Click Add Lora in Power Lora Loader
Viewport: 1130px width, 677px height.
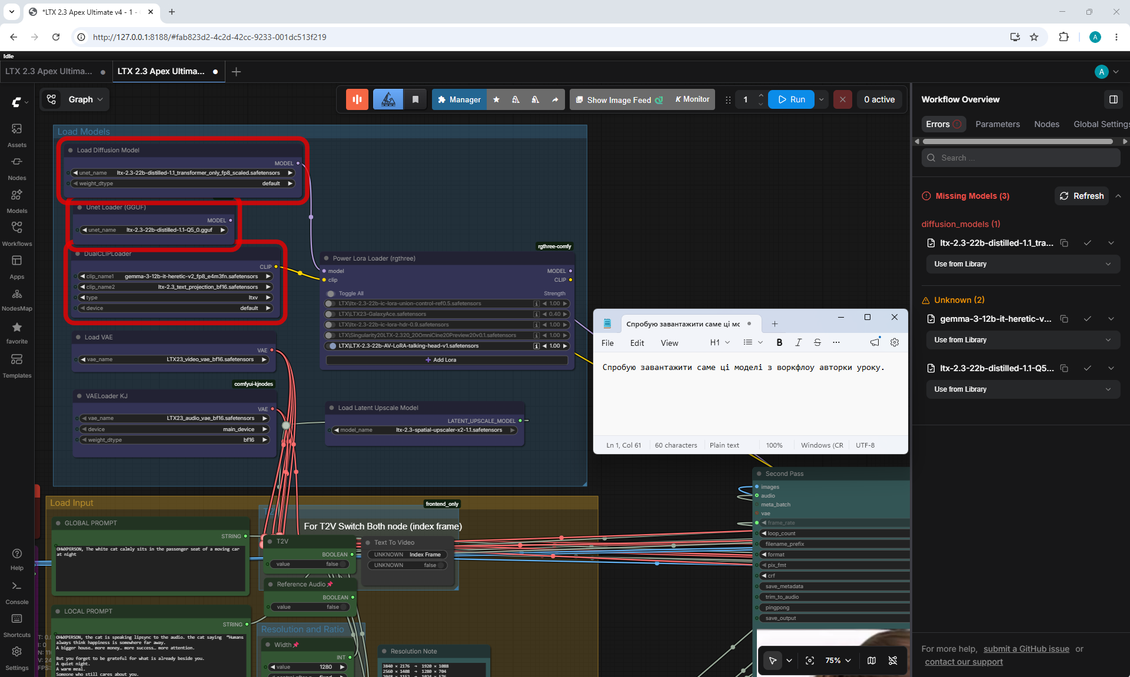[447, 360]
